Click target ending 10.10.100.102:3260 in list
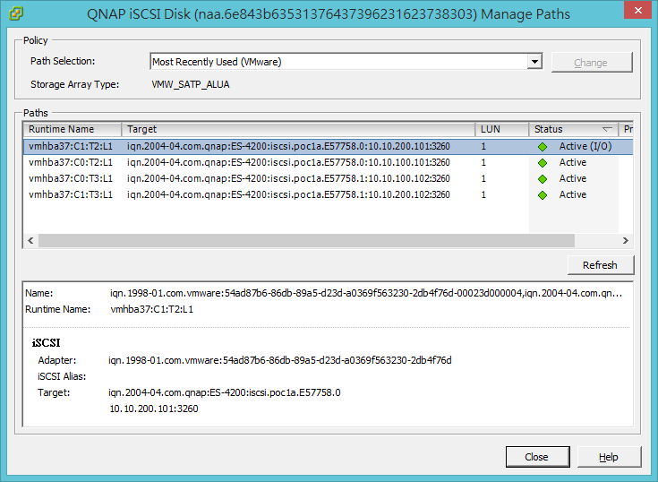The height and width of the screenshot is (482, 658). click(288, 179)
